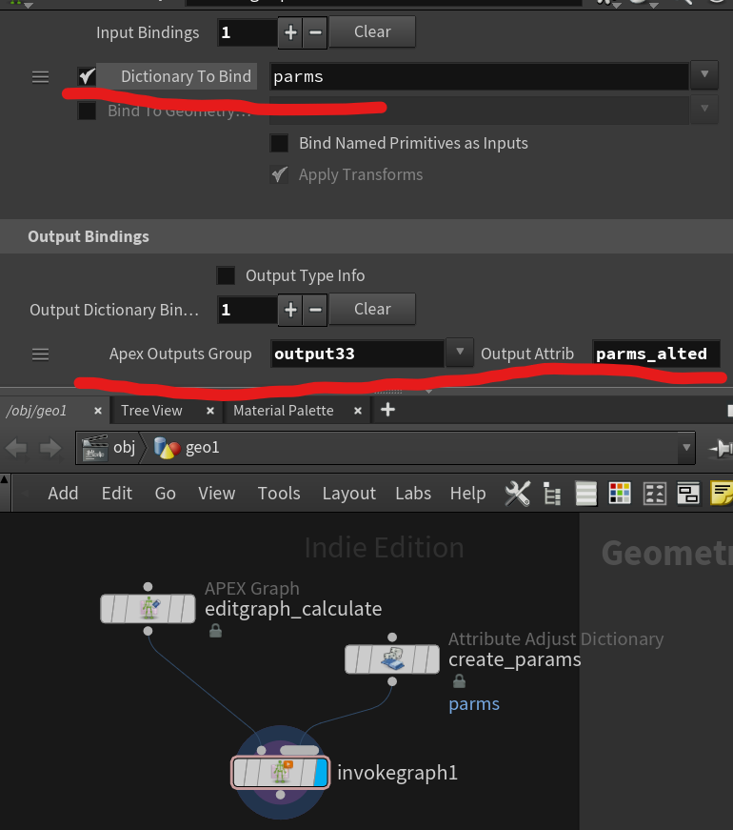Image resolution: width=733 pixels, height=830 pixels.
Task: Select the create_params node
Action: [x=391, y=658]
